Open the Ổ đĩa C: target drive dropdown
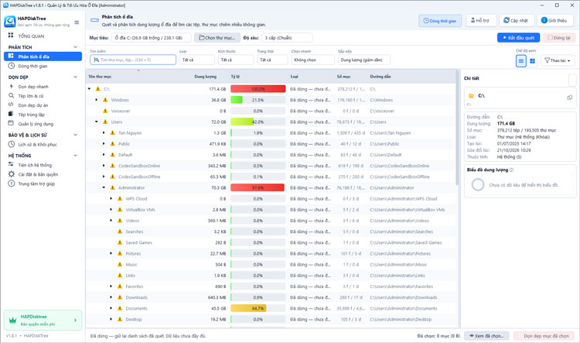The width and height of the screenshot is (580, 343). (x=152, y=38)
